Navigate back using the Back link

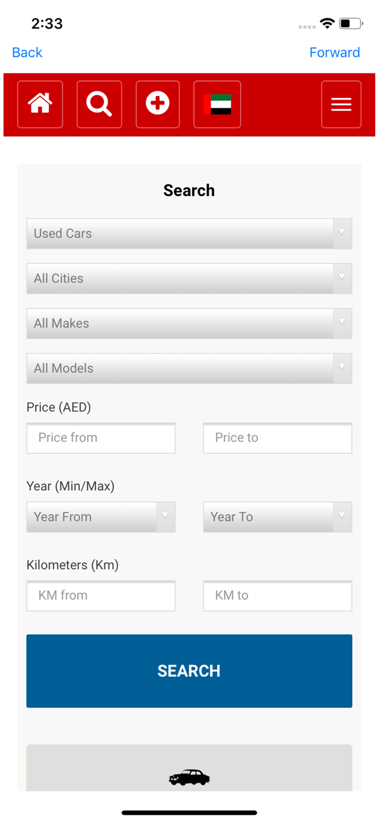26,52
